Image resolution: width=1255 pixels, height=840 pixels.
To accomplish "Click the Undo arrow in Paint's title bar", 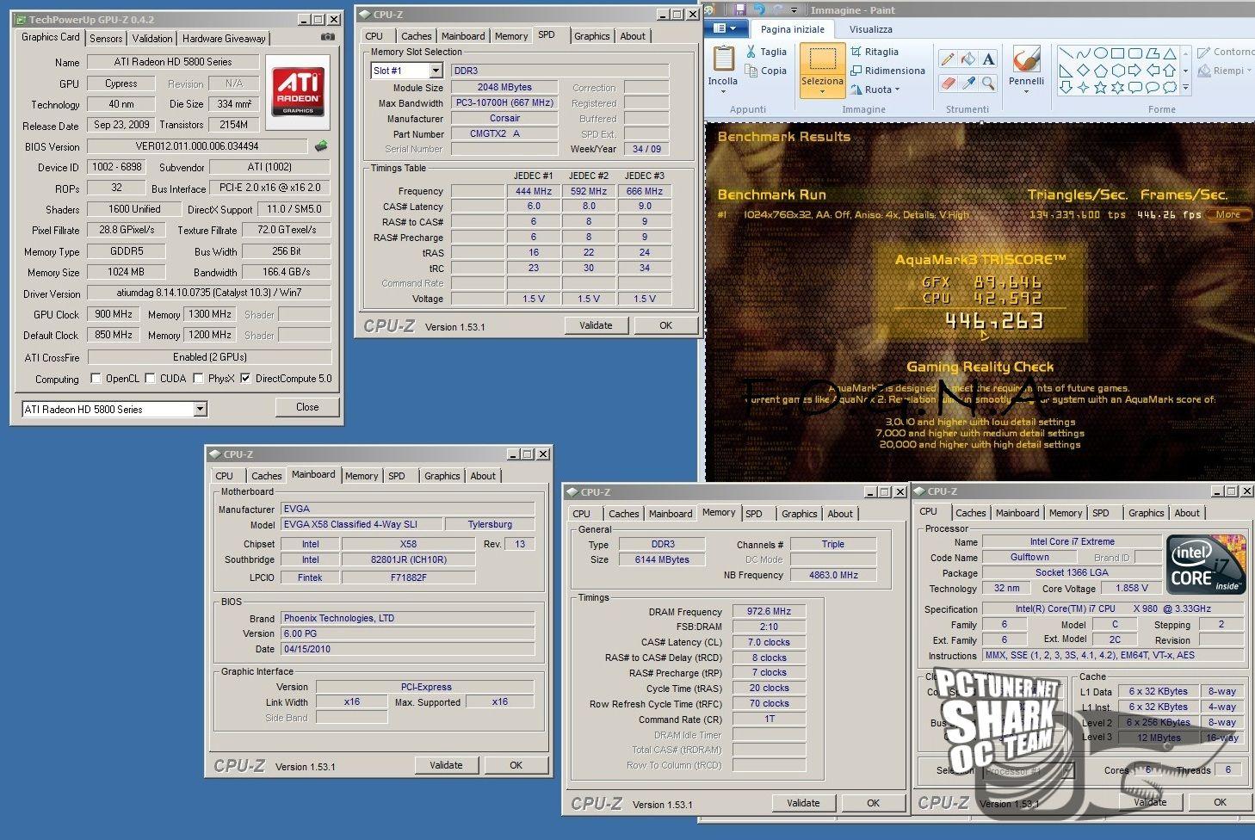I will click(759, 9).
